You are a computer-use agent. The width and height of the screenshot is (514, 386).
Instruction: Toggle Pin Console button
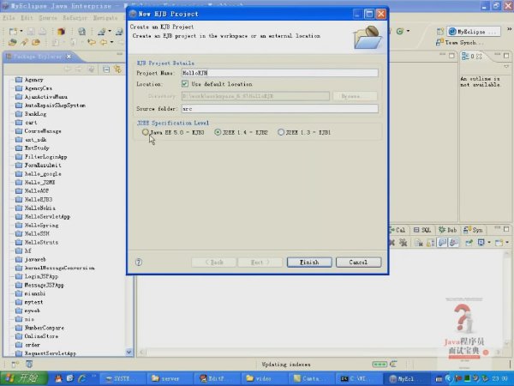pyautogui.click(x=469, y=243)
